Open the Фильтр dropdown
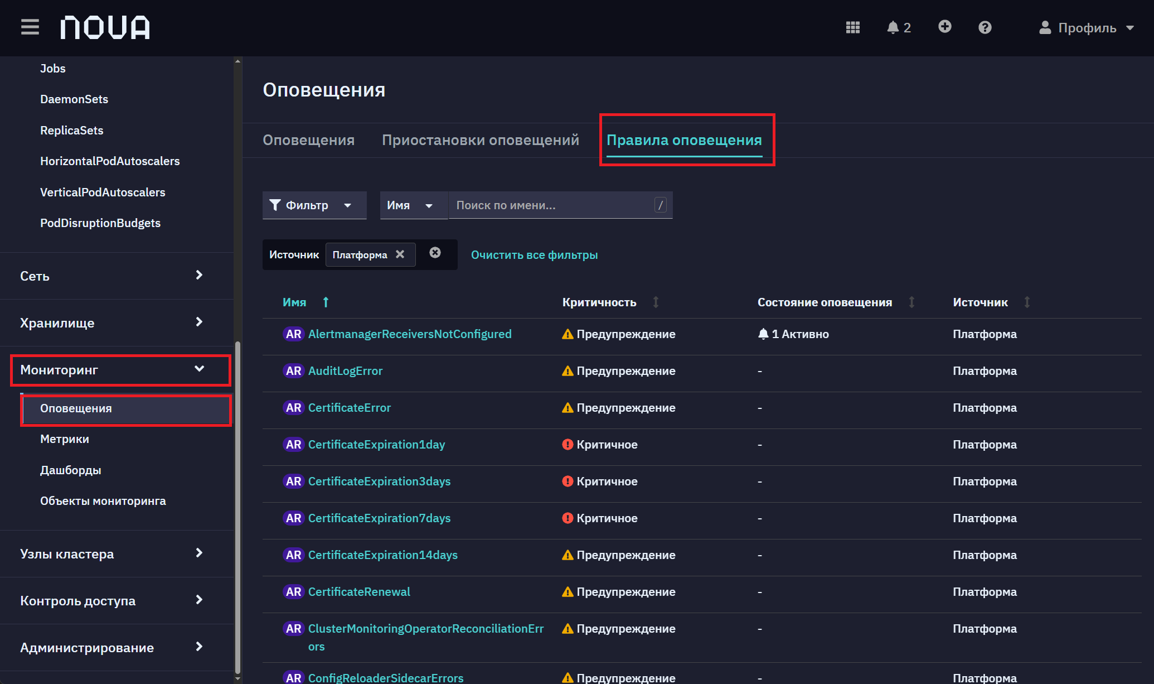This screenshot has width=1154, height=684. pos(314,205)
